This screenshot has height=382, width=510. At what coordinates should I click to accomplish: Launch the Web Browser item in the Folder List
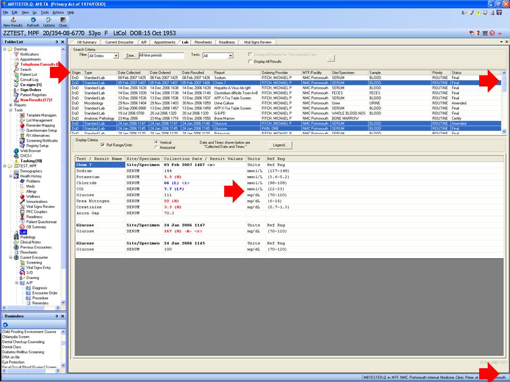31,151
